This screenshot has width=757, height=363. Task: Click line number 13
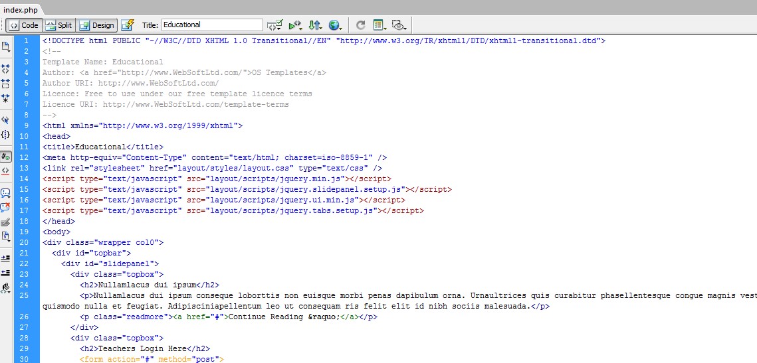pos(24,168)
